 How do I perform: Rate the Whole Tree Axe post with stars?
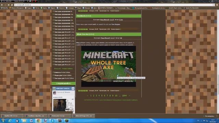[x=83, y=91]
